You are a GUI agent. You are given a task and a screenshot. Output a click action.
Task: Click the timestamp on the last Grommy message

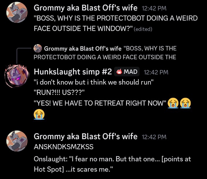coord(154,137)
